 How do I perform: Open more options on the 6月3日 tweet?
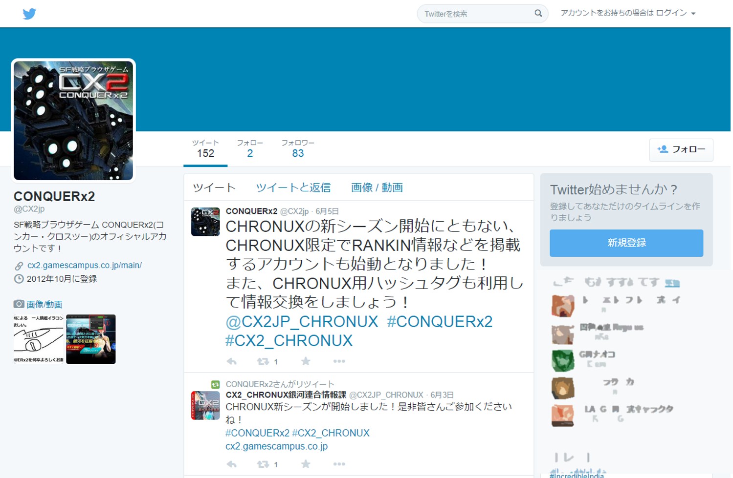[339, 464]
